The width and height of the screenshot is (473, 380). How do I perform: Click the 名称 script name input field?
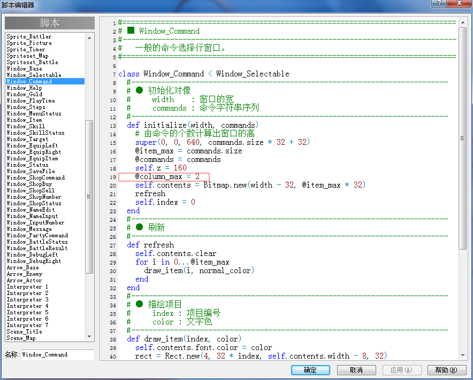click(x=57, y=355)
